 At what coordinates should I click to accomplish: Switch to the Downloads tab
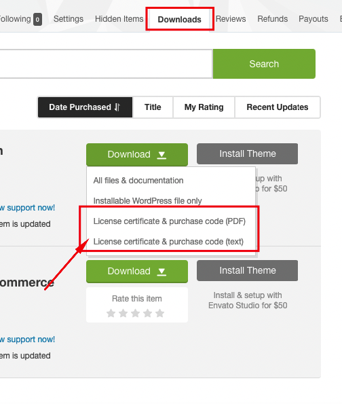180,19
